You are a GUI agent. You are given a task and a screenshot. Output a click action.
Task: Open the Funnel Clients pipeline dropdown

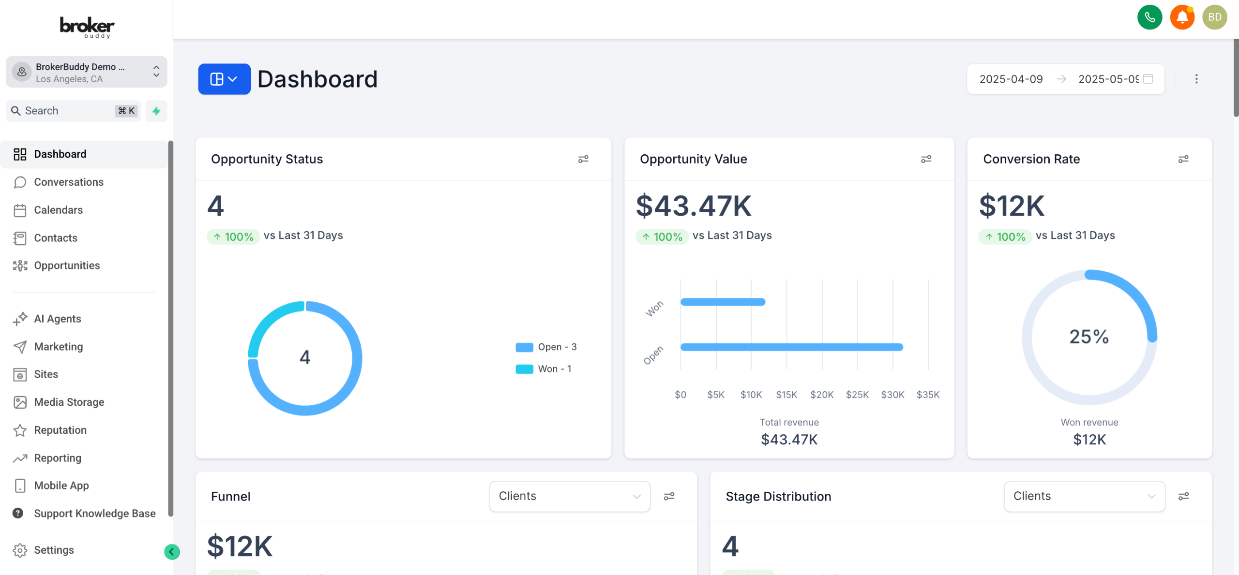(x=569, y=496)
